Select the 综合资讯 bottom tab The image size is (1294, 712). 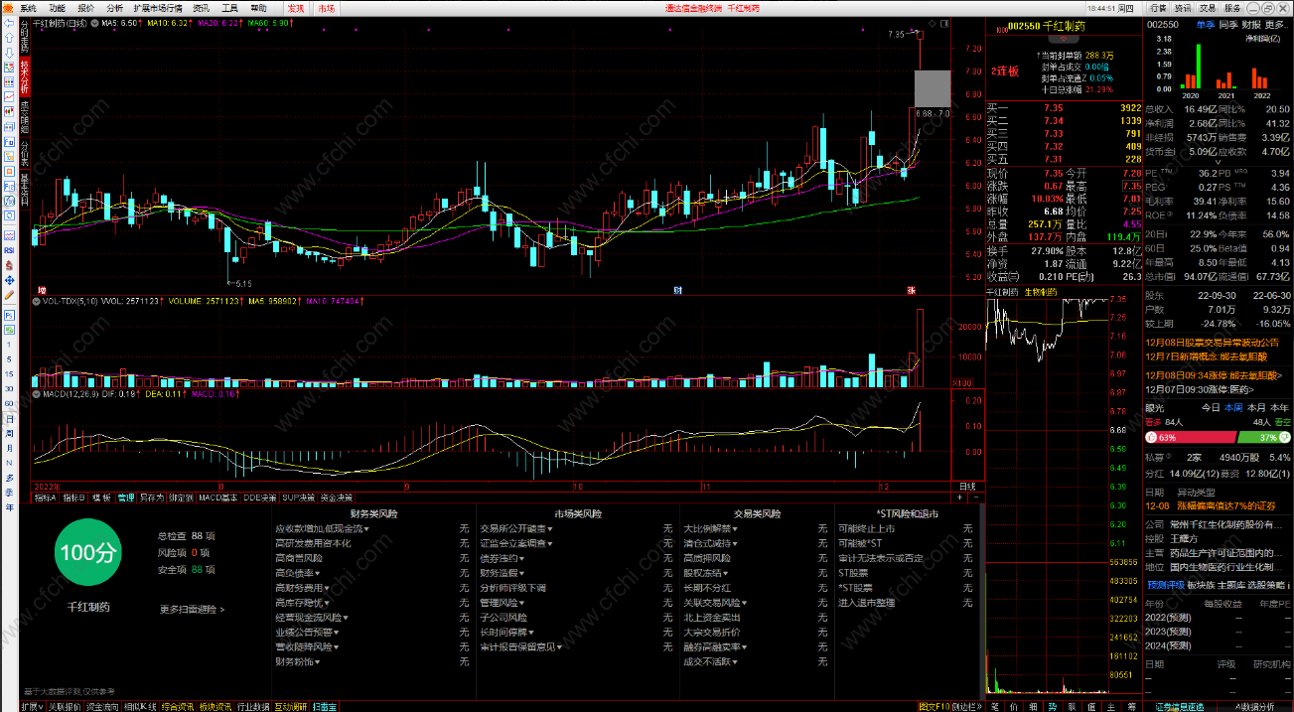tap(177, 706)
